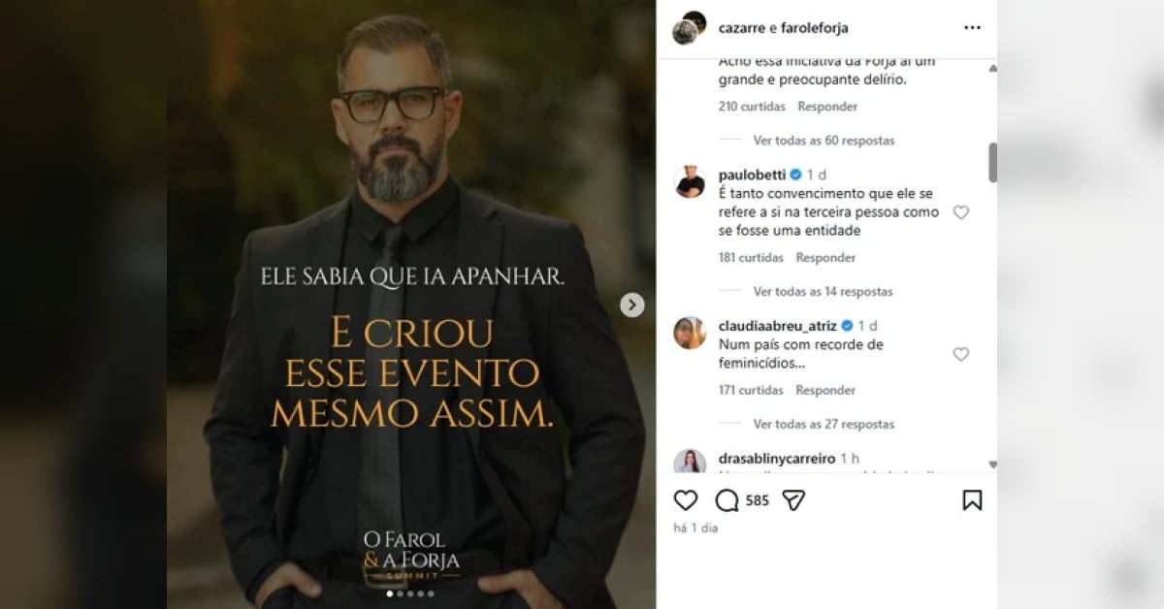Viewport: 1164px width, 609px height.
Task: View the 181 curtidas likes list
Action: pyautogui.click(x=751, y=258)
